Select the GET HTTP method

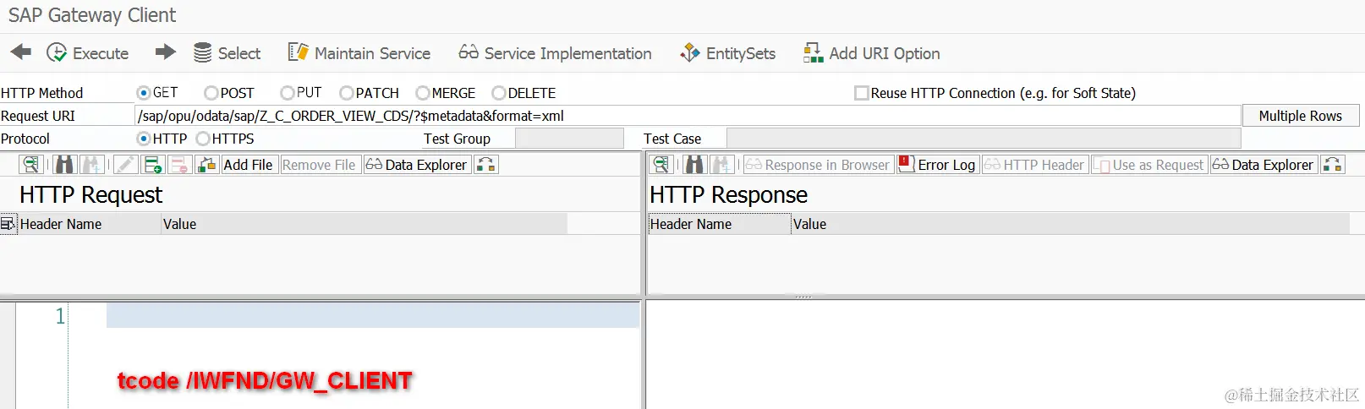144,93
